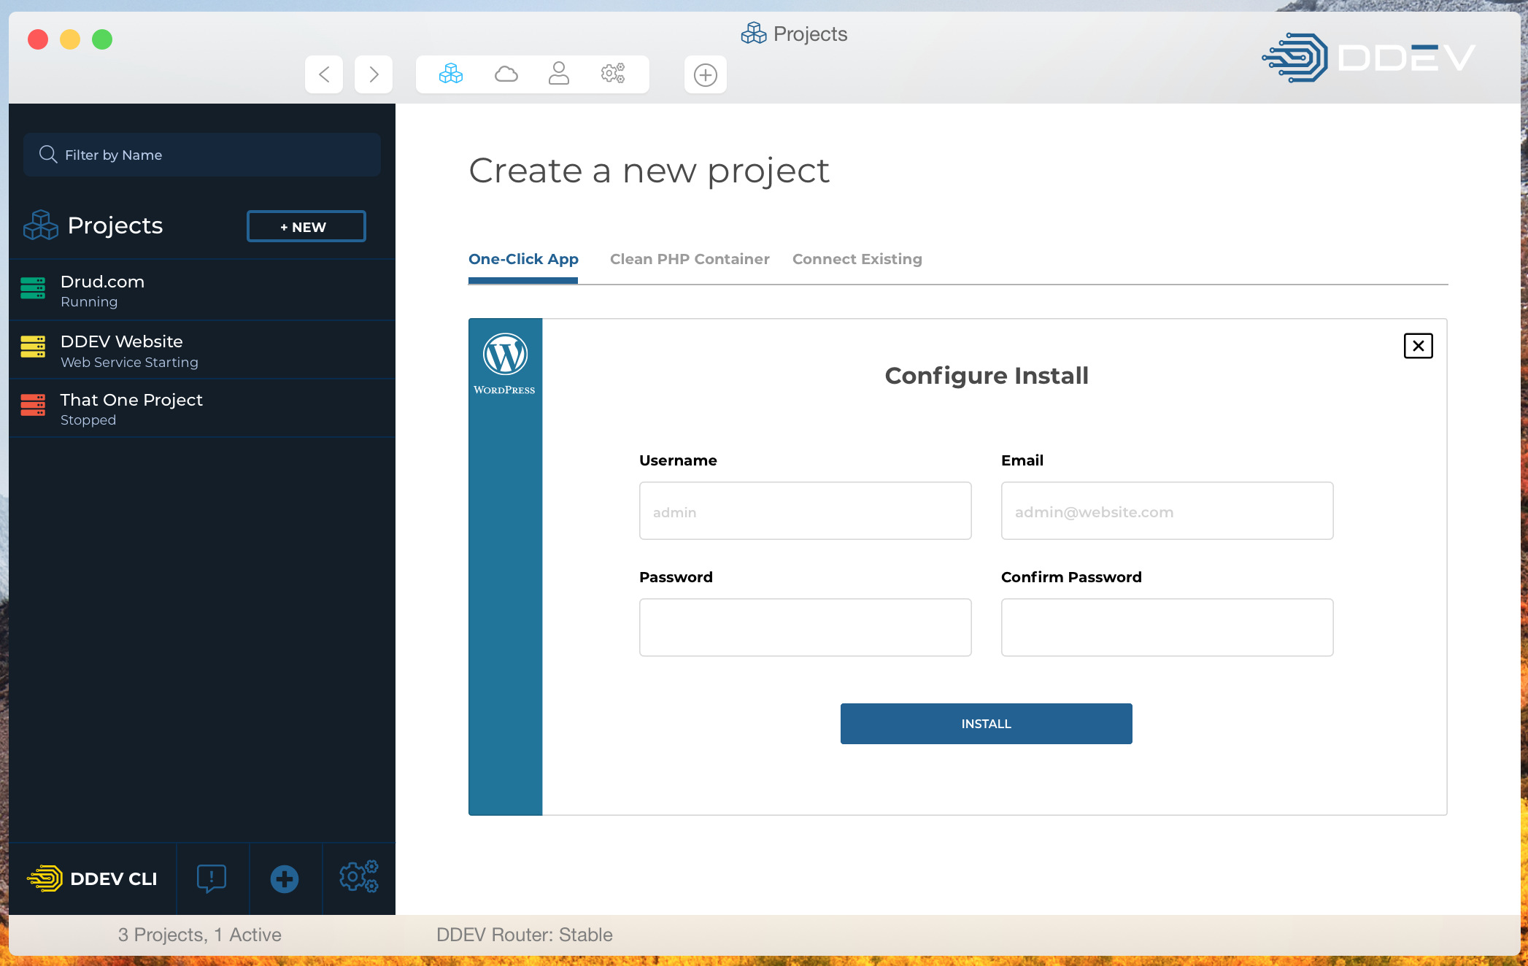Select the One-Click App tab
This screenshot has width=1528, height=966.
tap(523, 259)
